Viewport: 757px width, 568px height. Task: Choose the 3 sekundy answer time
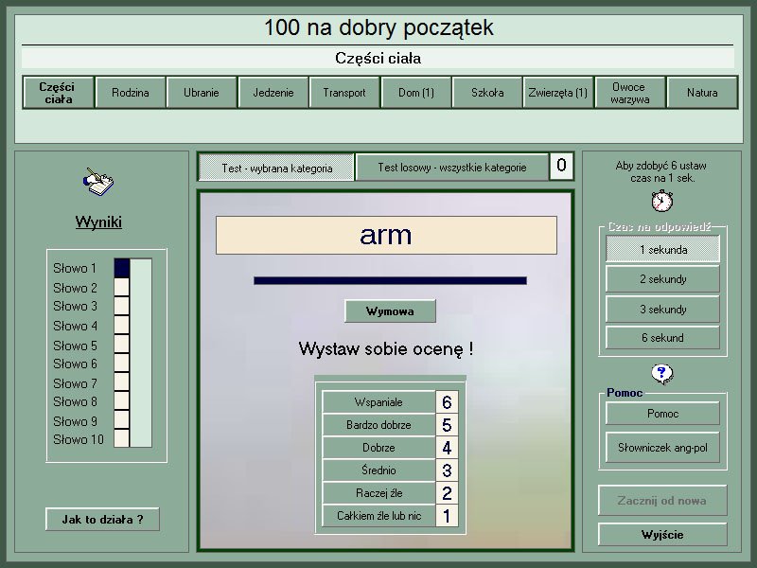click(662, 309)
